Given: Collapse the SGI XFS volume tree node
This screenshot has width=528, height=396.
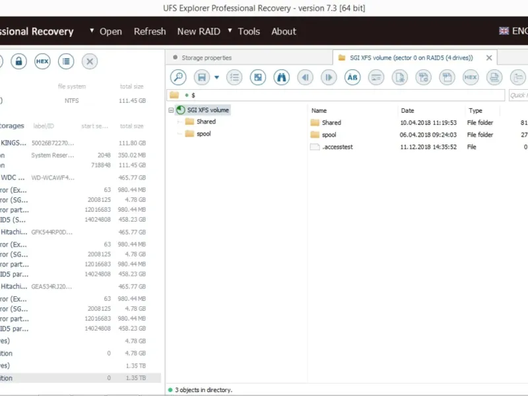Looking at the screenshot, I should click(171, 110).
